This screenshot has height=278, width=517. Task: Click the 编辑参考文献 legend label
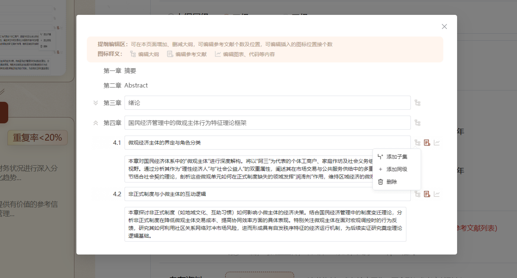tap(191, 54)
